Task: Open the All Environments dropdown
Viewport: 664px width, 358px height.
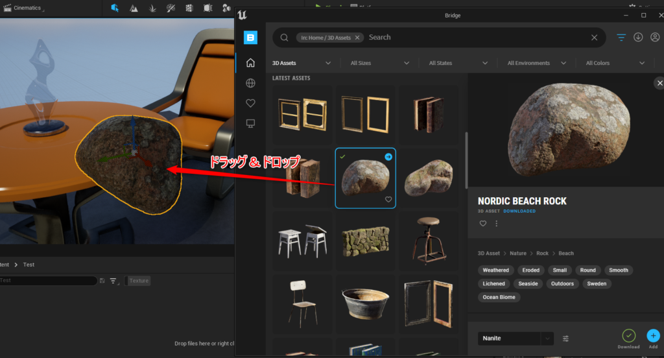Action: (x=536, y=63)
